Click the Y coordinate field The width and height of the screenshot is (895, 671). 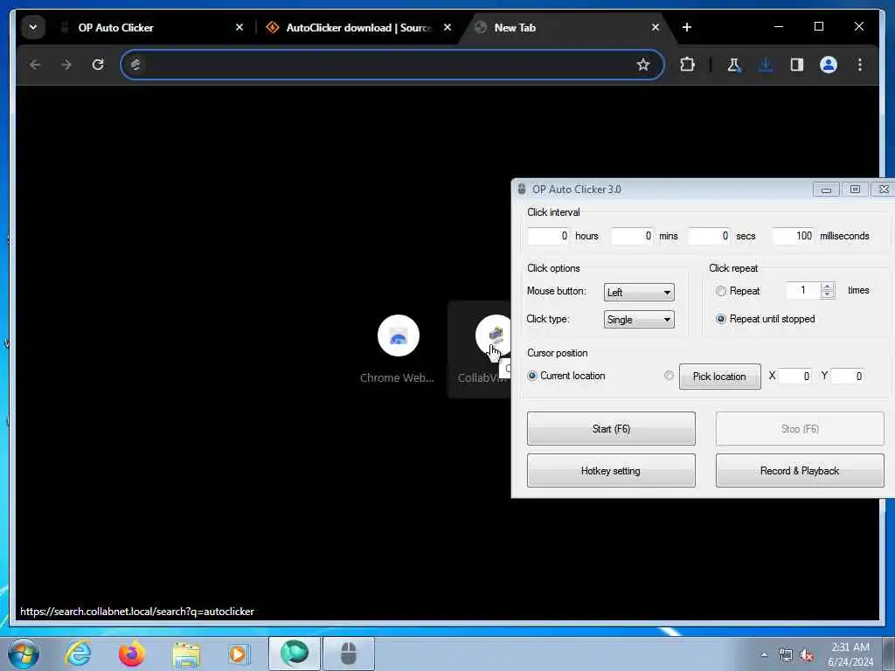coord(846,376)
